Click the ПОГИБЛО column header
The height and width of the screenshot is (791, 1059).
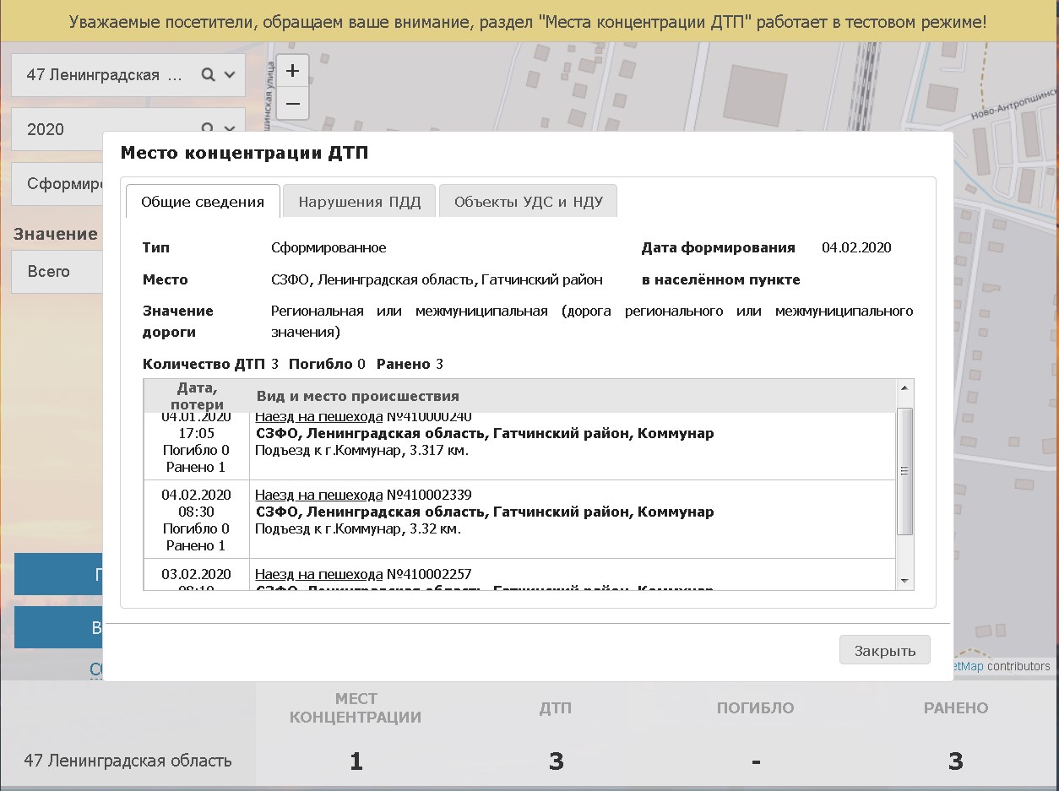[756, 708]
